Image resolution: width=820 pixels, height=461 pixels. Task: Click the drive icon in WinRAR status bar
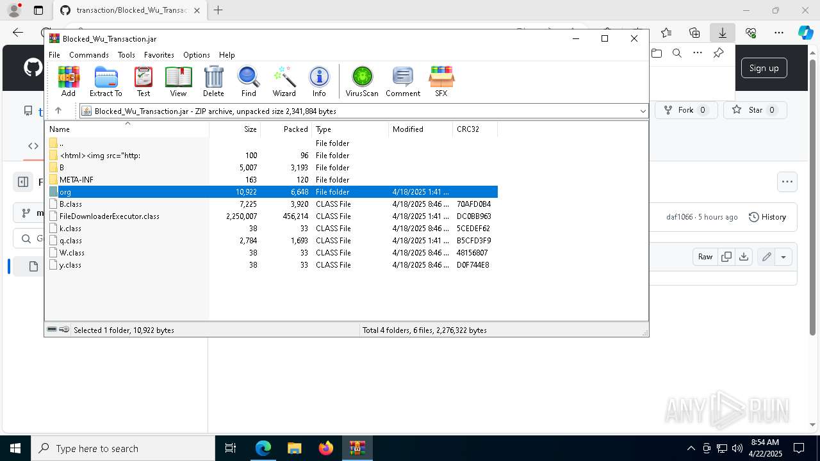[x=52, y=330]
